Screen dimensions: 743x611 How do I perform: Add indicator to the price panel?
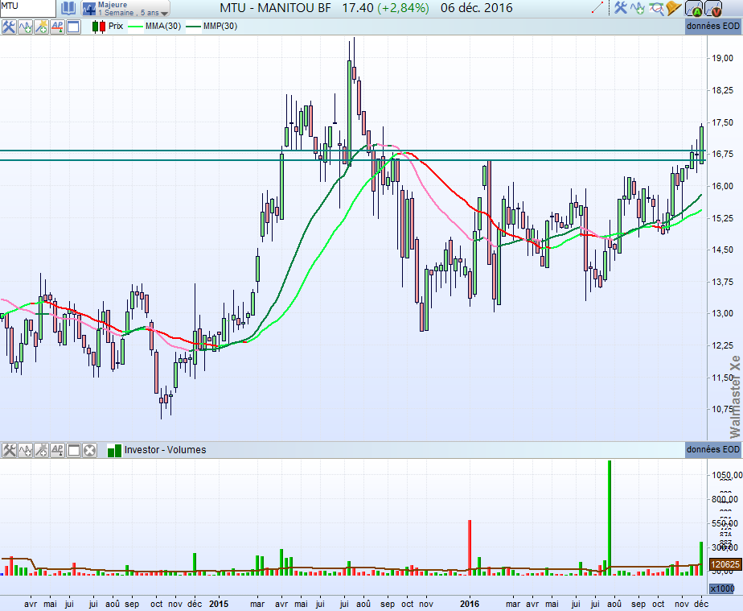[25, 27]
